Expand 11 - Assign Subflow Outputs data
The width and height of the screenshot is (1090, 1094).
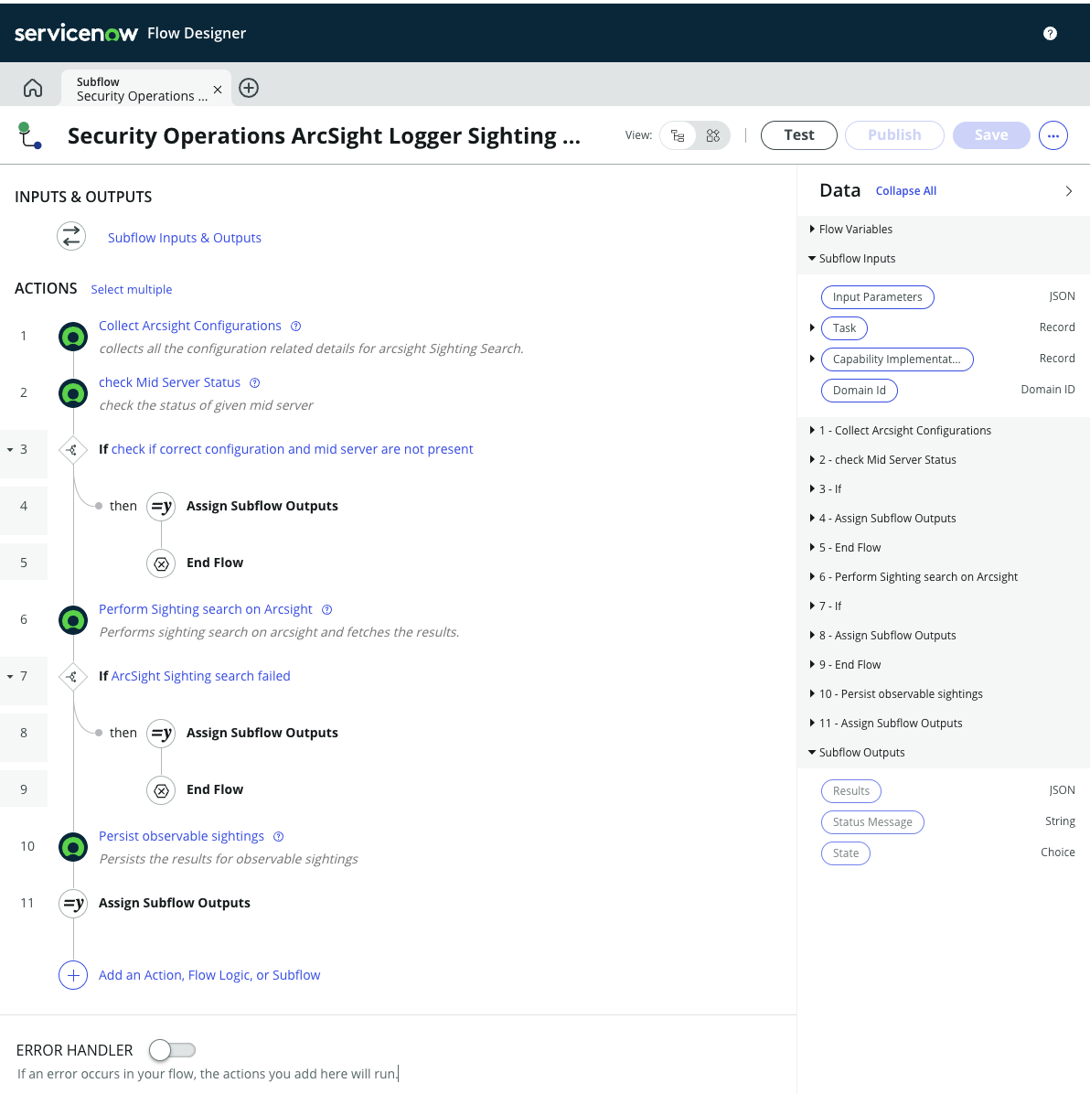[x=812, y=724]
